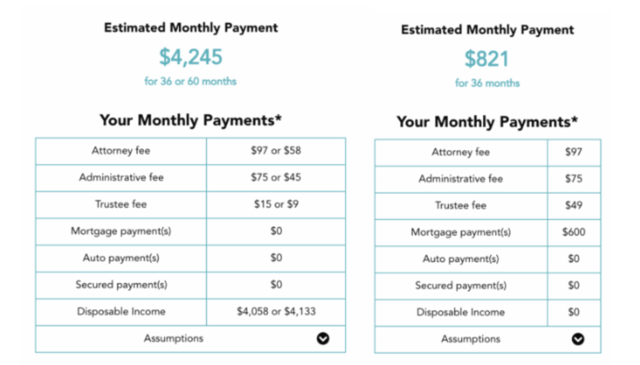Click the $600 mortgage payment value

pyautogui.click(x=574, y=232)
